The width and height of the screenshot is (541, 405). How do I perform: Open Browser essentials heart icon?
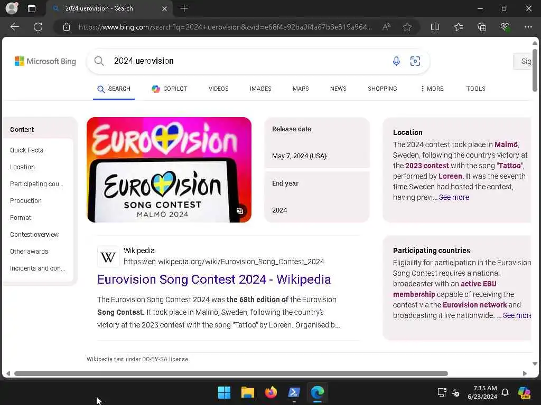click(x=505, y=27)
